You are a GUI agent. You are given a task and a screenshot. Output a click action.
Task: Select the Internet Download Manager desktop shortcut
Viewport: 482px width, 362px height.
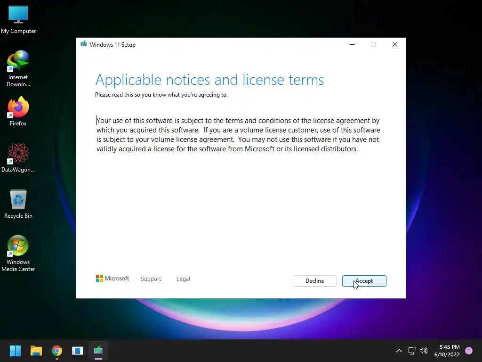(x=18, y=69)
